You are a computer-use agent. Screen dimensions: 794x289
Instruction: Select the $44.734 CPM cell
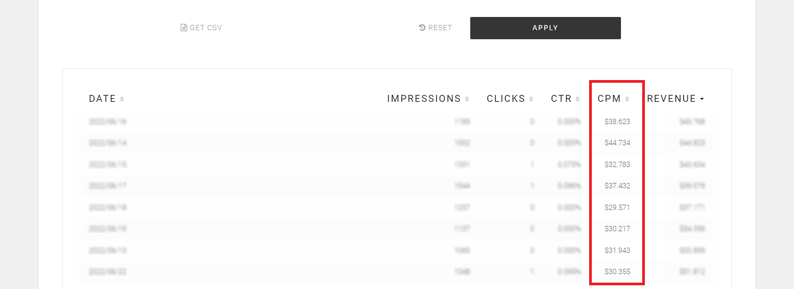[617, 143]
